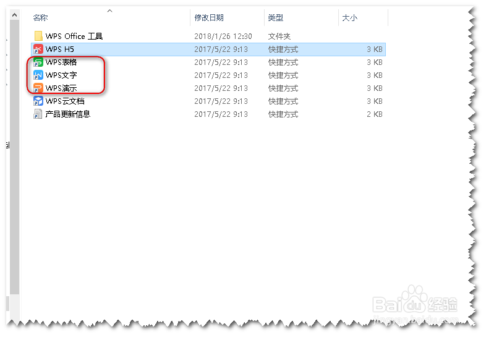The width and height of the screenshot is (486, 337).
Task: Click the red WPS H5 icon
Action: 38,49
